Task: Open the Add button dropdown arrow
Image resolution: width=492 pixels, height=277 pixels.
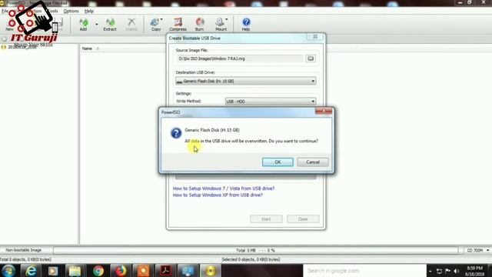Action: pyautogui.click(x=96, y=24)
